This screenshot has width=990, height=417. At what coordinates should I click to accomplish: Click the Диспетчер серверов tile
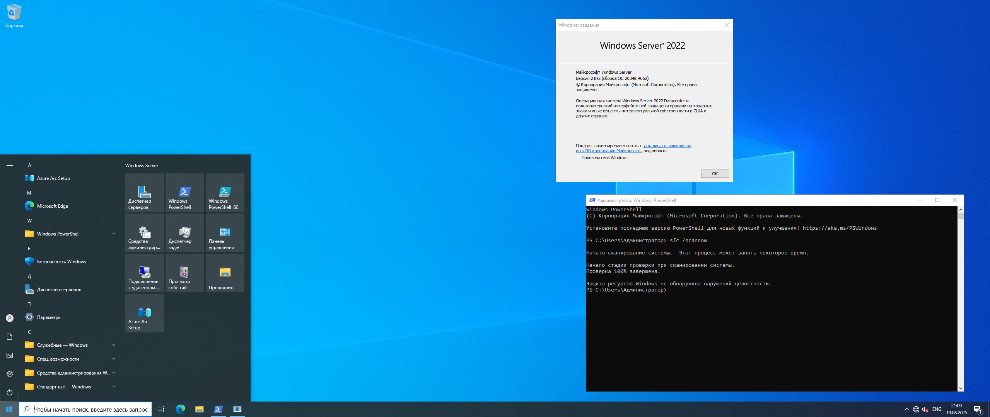pyautogui.click(x=145, y=193)
